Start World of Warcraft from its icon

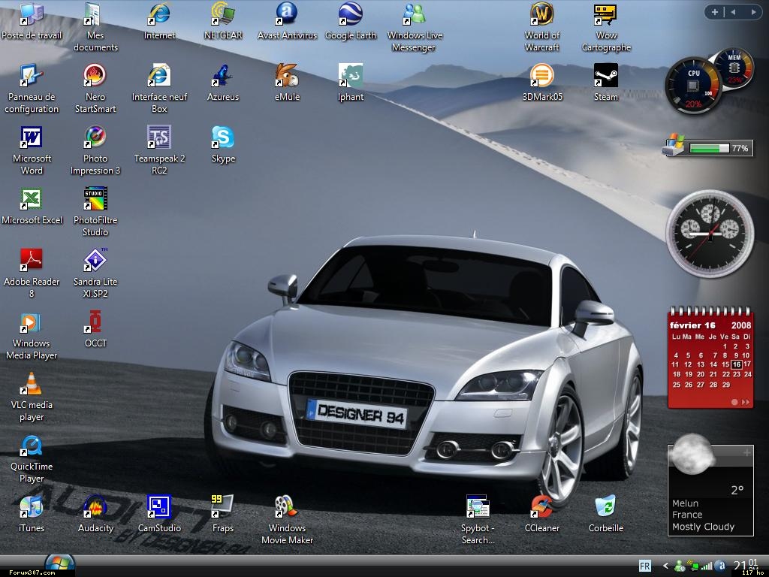542,15
